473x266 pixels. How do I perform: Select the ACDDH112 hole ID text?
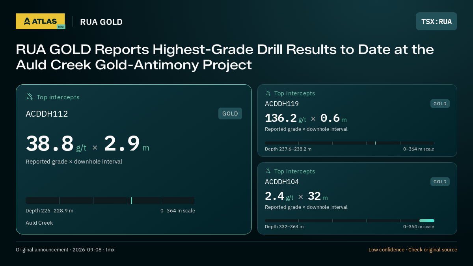coord(47,114)
